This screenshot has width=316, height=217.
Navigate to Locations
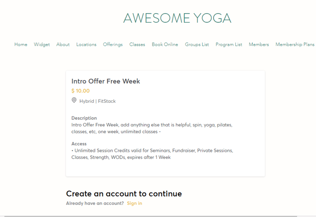[86, 44]
